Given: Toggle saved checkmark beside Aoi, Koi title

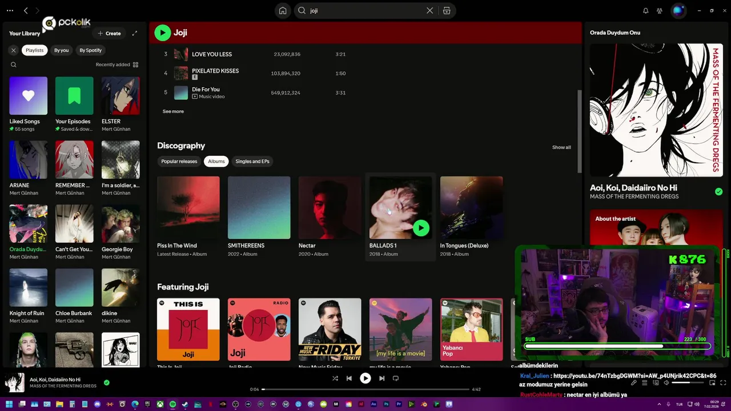Looking at the screenshot, I should tap(718, 192).
